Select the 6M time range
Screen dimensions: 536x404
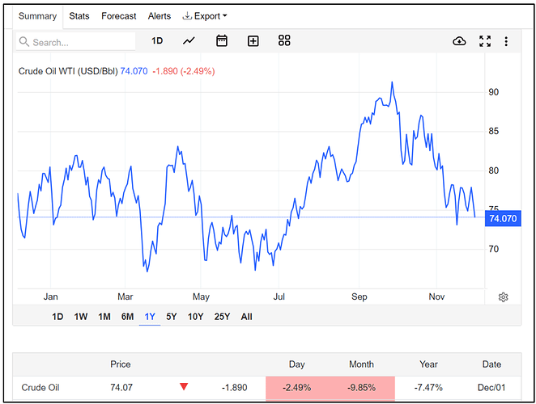(x=127, y=317)
